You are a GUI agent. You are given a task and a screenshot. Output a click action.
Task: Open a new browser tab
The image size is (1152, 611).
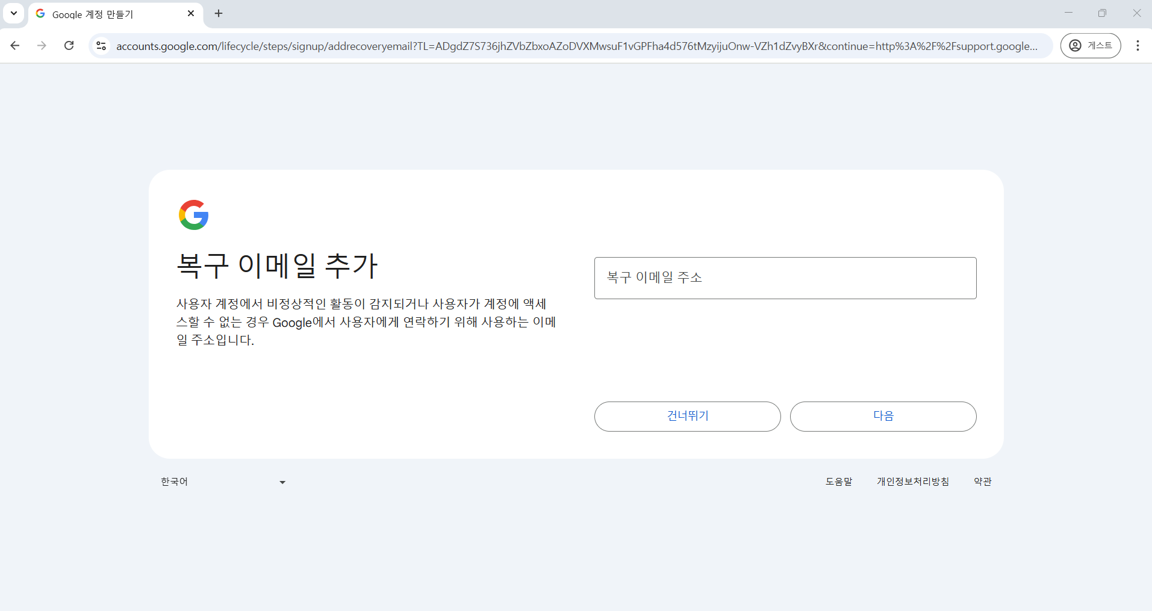click(219, 13)
